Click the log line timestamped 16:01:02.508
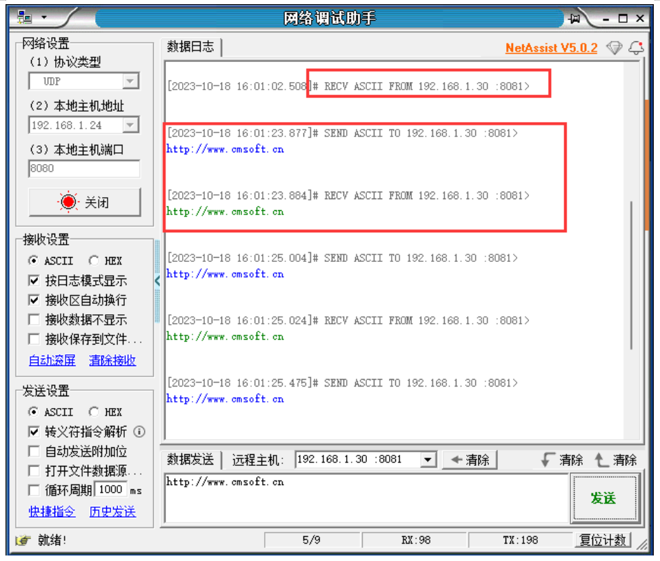This screenshot has width=660, height=561. (348, 86)
